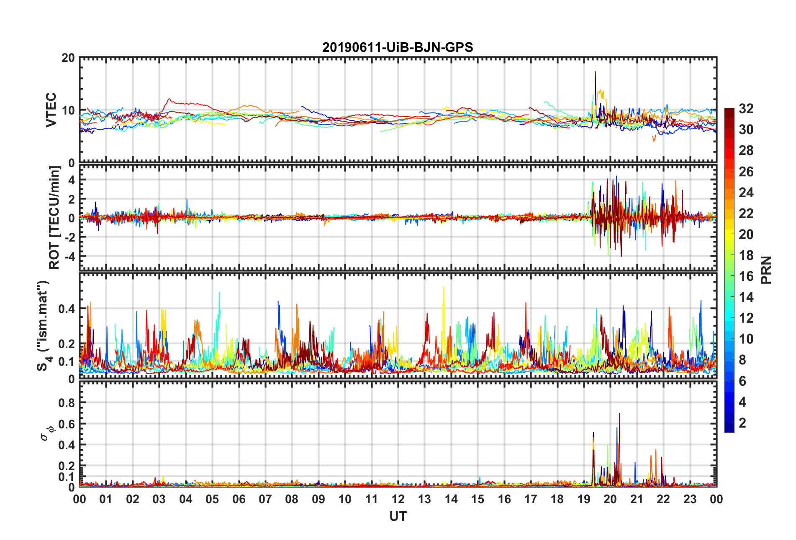Click the plot title 20190611-UiB-BJN-GPS
796x540 pixels.
coord(398,47)
